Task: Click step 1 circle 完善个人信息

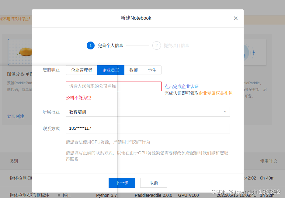Action: pyautogui.click(x=91, y=45)
